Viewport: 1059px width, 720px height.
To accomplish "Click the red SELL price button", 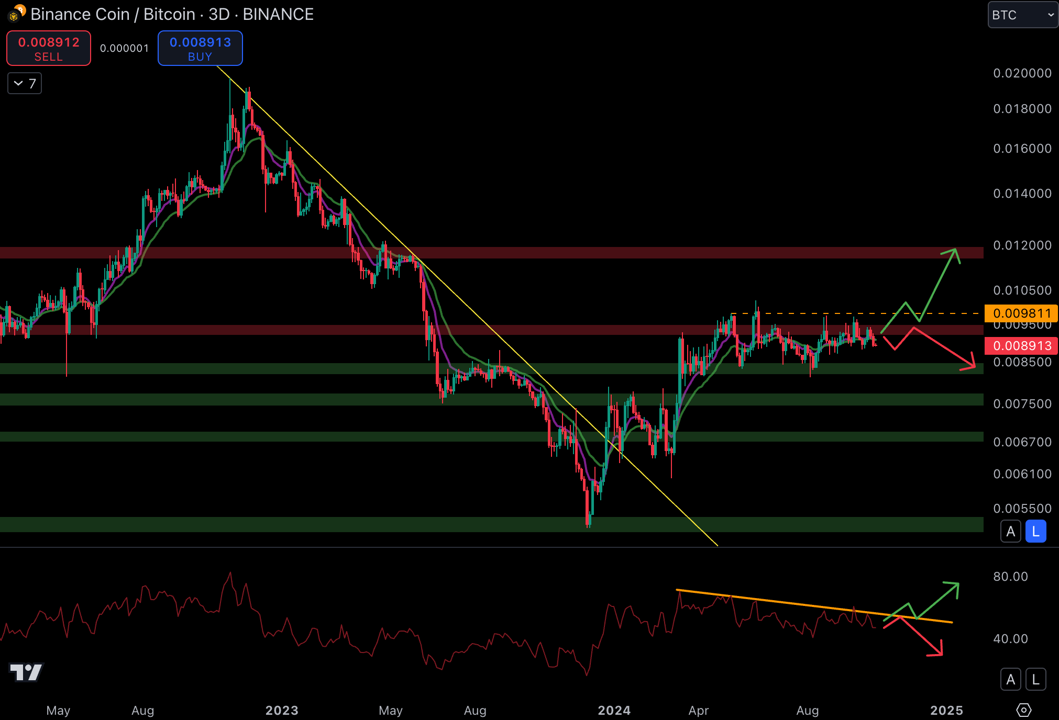I will [49, 48].
